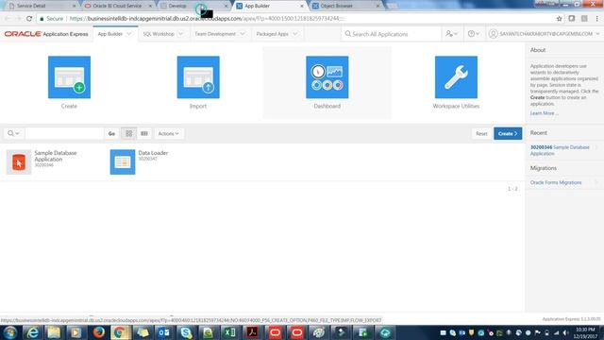604x340 pixels.
Task: Click the Oracle Application Express logo
Action: [46, 34]
